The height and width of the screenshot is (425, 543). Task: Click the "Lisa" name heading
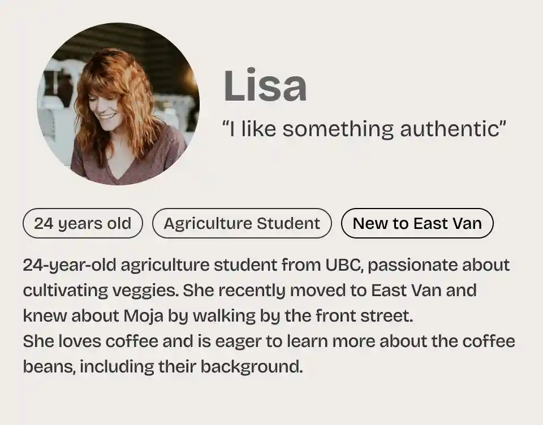point(265,86)
